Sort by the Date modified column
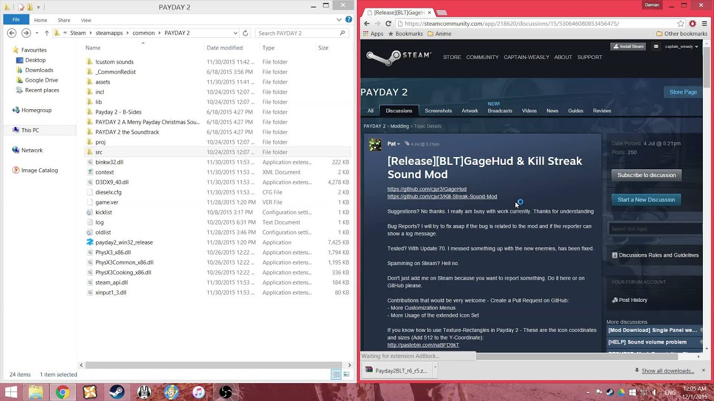The height and width of the screenshot is (401, 714). pyautogui.click(x=224, y=48)
